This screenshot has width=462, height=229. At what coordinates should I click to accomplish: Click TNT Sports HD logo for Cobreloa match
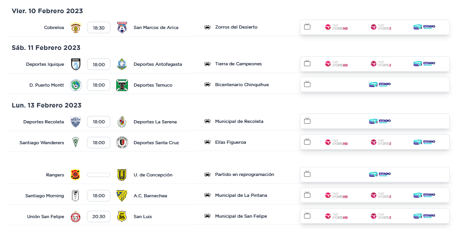336,27
